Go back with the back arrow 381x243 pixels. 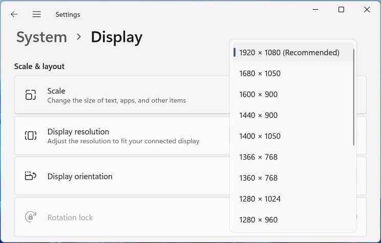[14, 14]
